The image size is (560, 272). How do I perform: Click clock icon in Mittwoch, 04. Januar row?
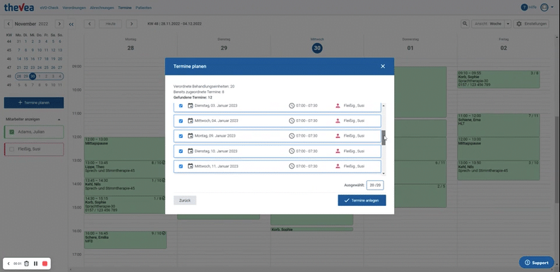click(x=292, y=120)
